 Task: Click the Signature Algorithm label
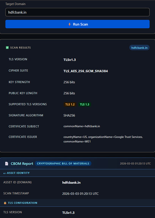pyautogui.click(x=26, y=115)
